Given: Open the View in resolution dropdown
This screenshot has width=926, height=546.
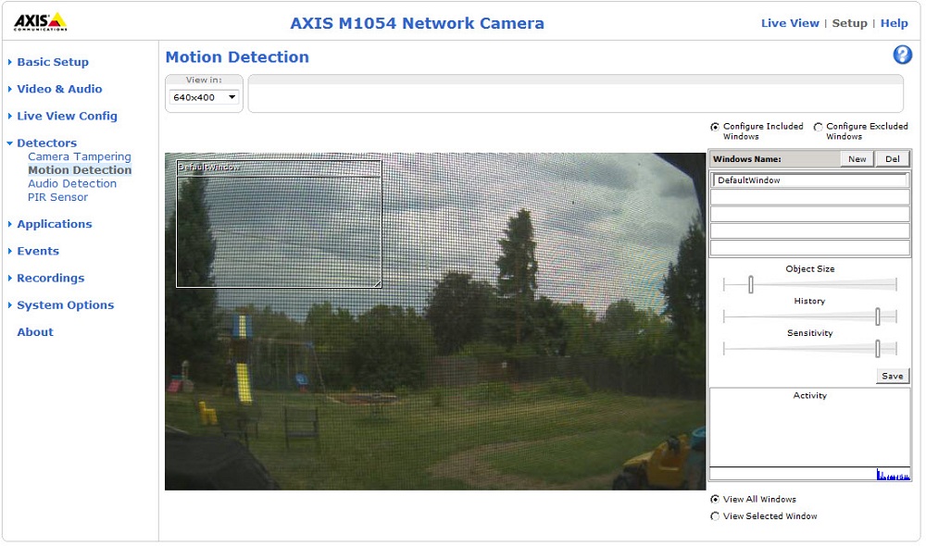Looking at the screenshot, I should (x=204, y=97).
